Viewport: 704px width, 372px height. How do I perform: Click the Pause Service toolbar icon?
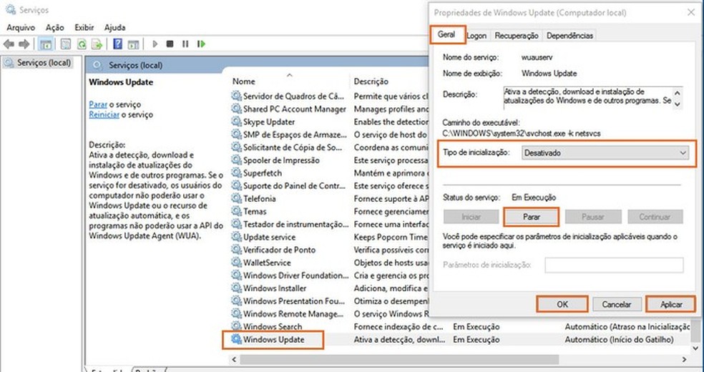click(185, 44)
